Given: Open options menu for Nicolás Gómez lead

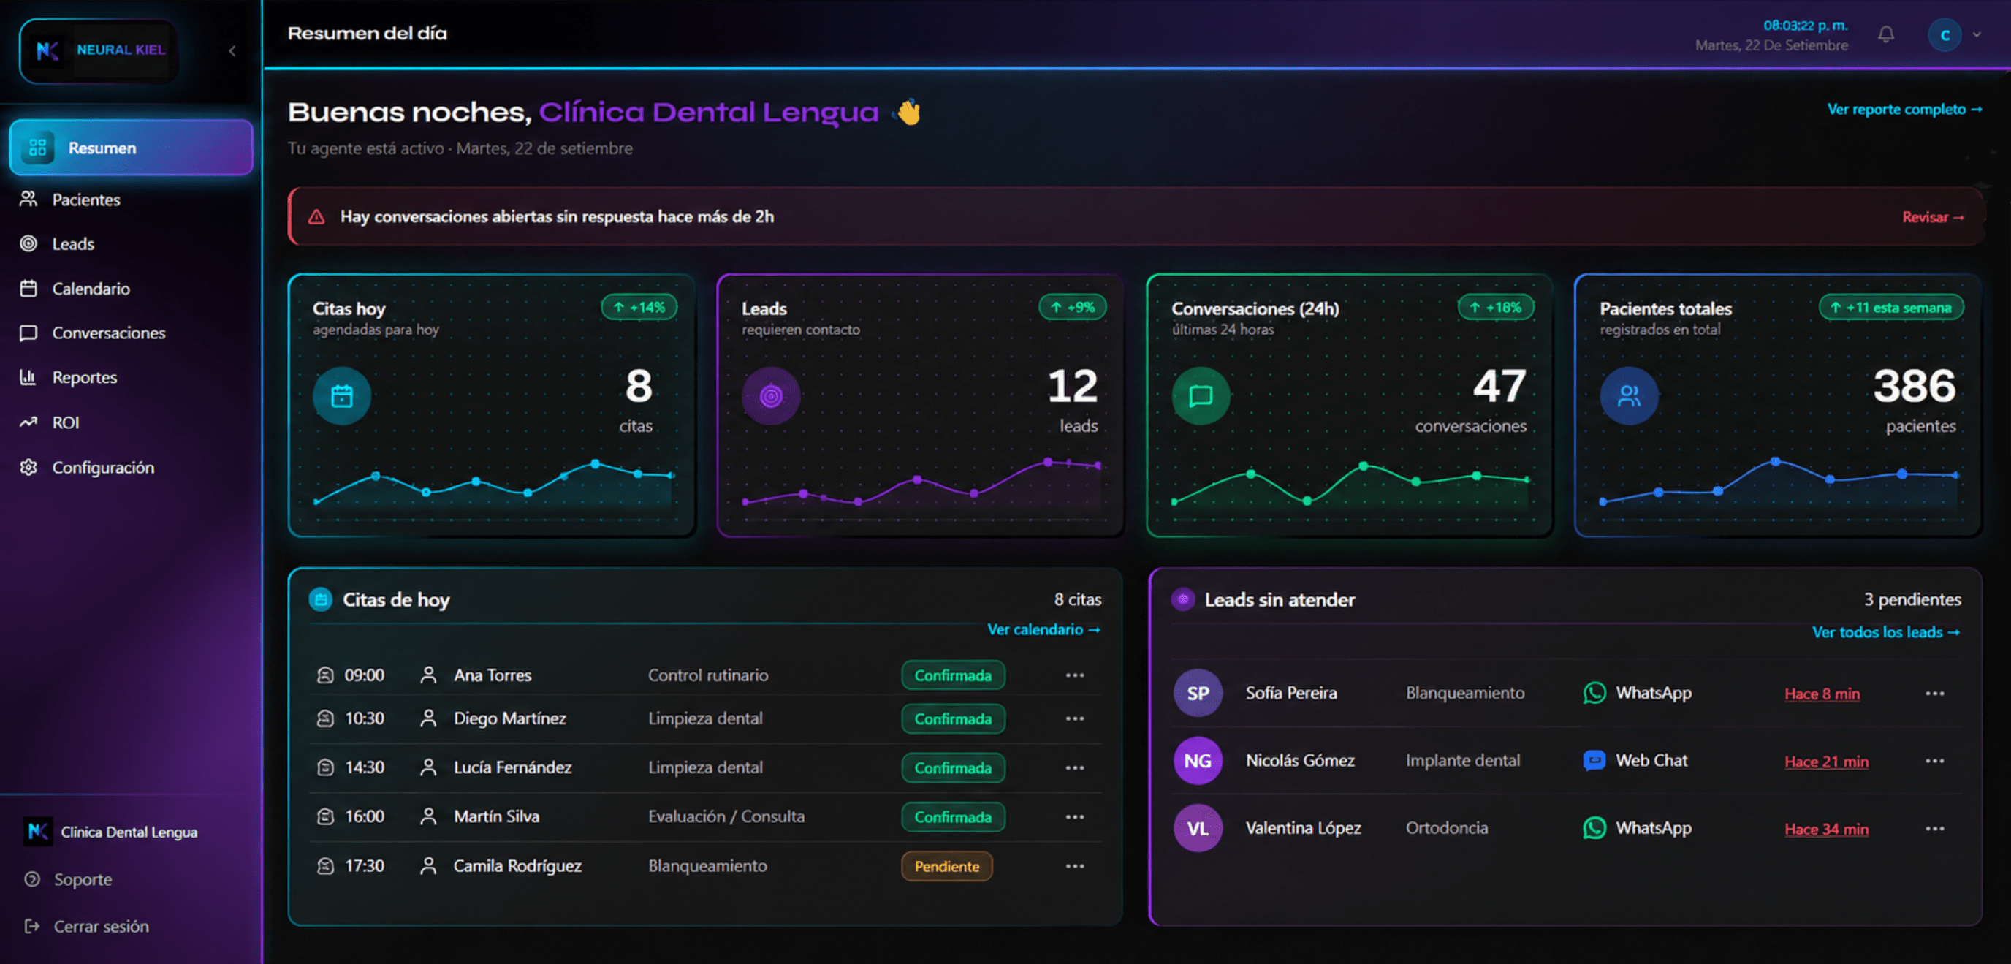Looking at the screenshot, I should point(1934,761).
